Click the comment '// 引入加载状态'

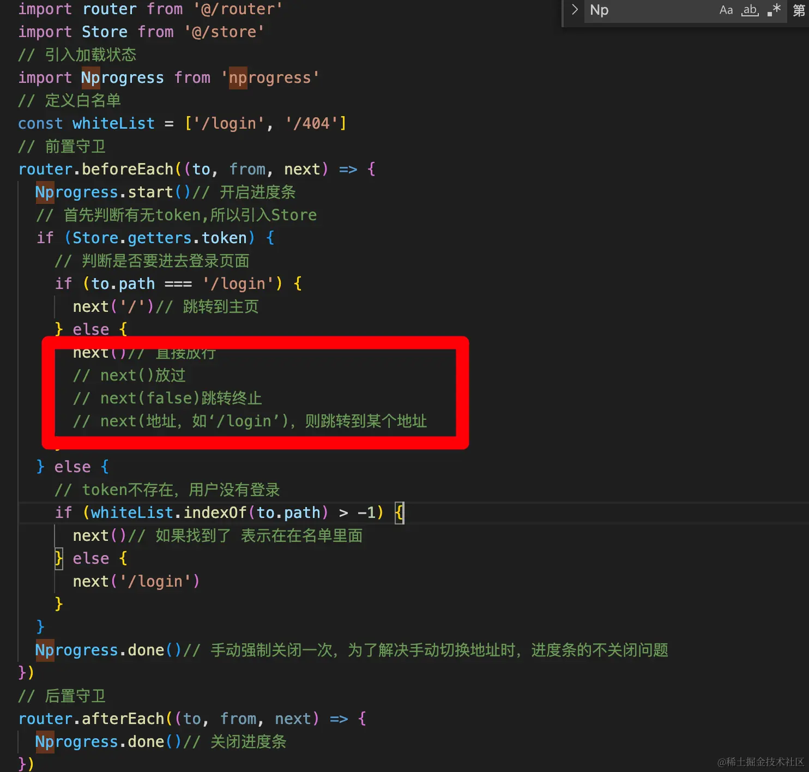[x=77, y=55]
